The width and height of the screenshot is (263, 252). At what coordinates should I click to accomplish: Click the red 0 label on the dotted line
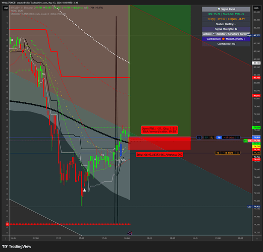tap(7, 224)
